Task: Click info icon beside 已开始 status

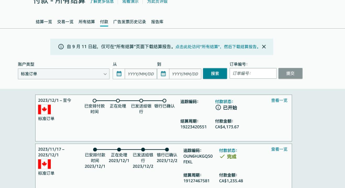Action: click(x=218, y=108)
